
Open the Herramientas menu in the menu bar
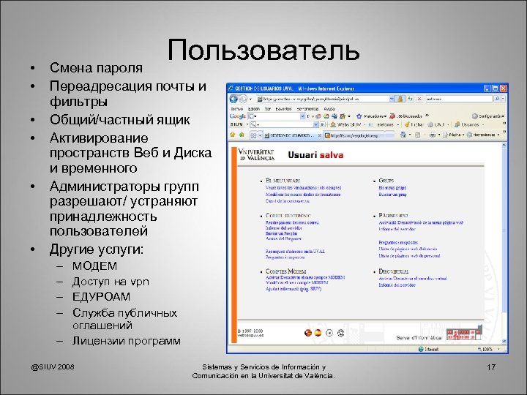coord(307,109)
